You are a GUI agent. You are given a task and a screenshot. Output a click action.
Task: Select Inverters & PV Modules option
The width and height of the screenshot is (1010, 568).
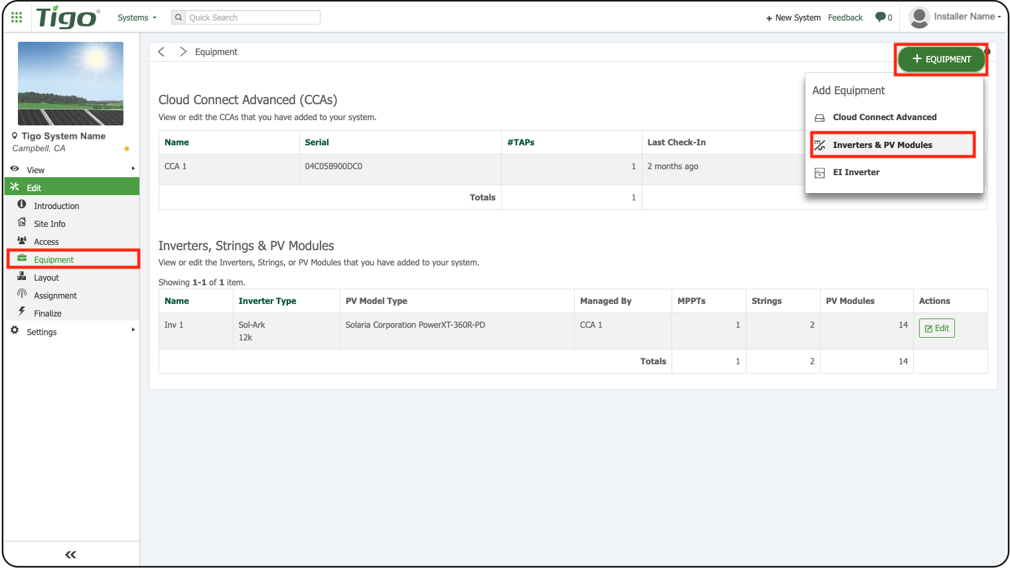click(x=882, y=145)
